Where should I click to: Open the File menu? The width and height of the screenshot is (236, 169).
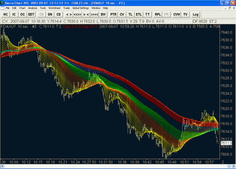[8, 8]
